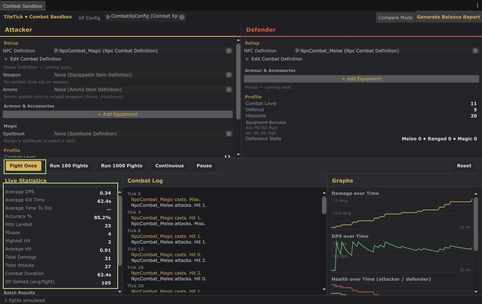
Task: Click the Combat Log scrollbar thumb
Action: 324,205
